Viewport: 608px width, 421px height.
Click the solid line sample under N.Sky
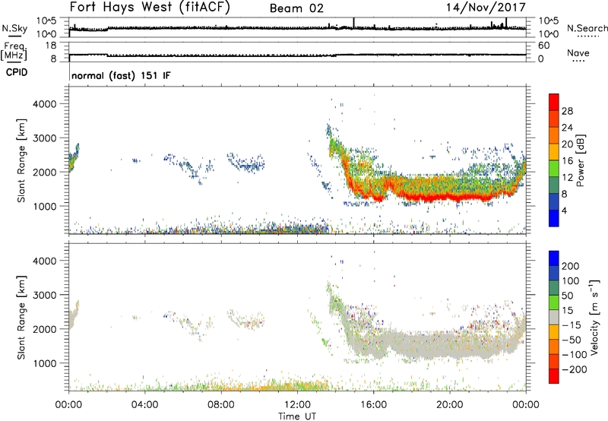[14, 36]
